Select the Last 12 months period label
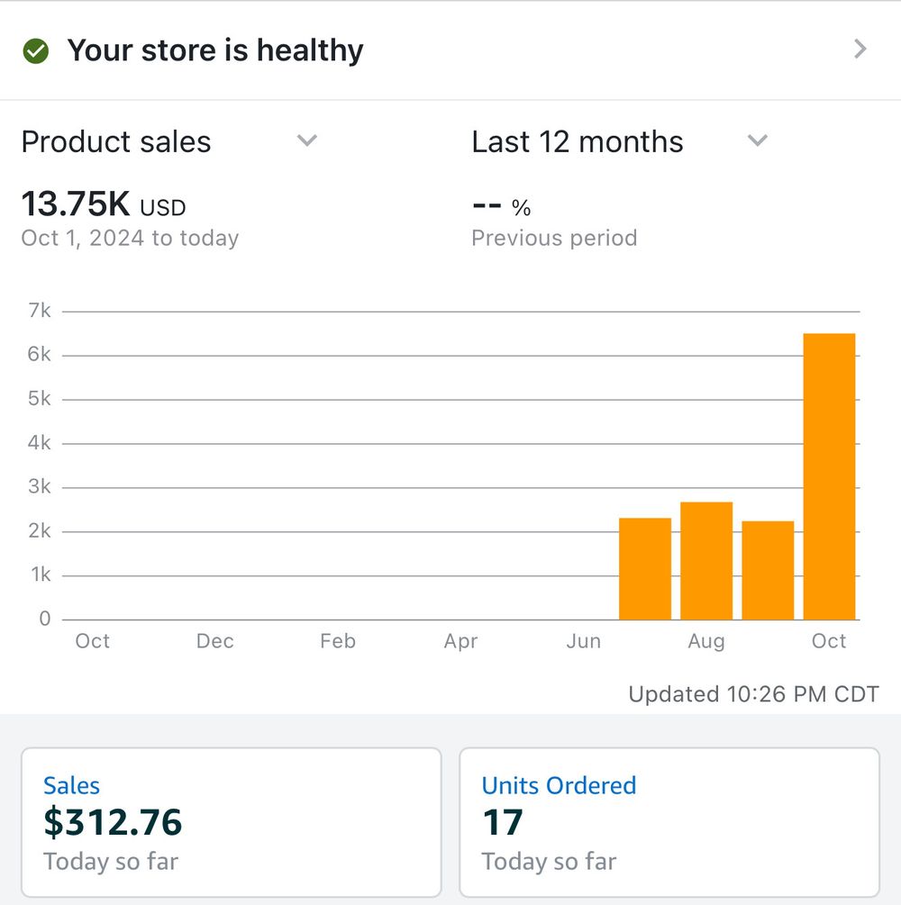This screenshot has height=905, width=901. click(578, 141)
